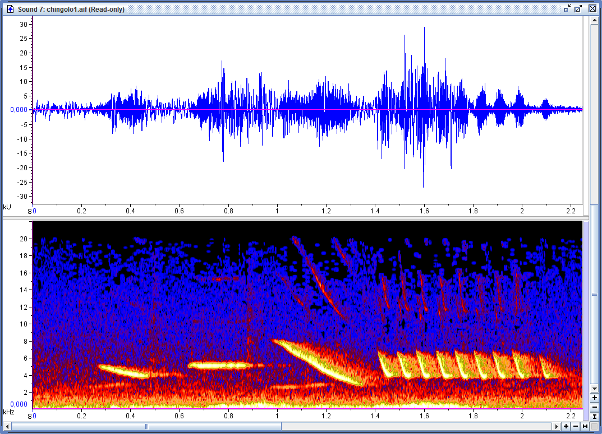Click the vertical scrollbar thumb grip
The image size is (602, 434).
594,293
